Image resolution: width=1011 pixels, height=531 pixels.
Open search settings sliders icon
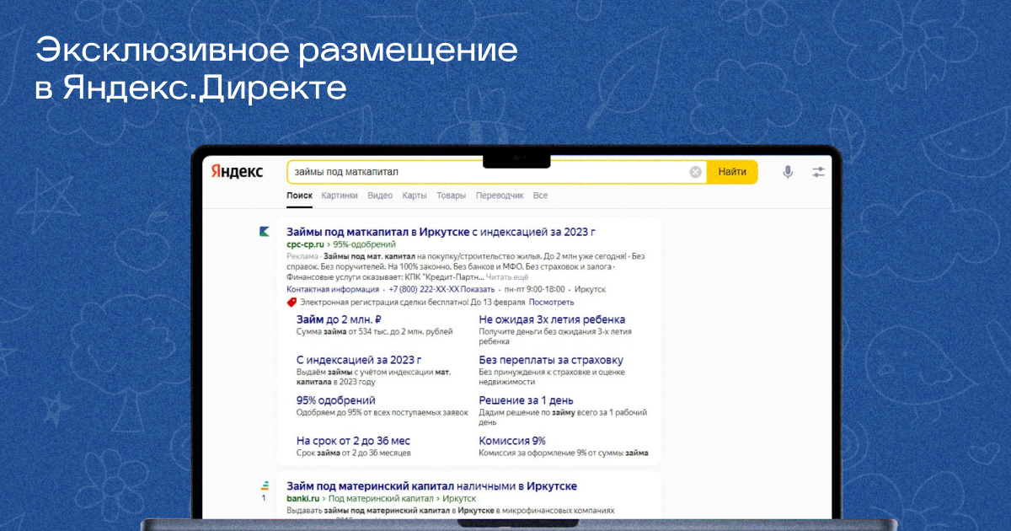point(818,172)
